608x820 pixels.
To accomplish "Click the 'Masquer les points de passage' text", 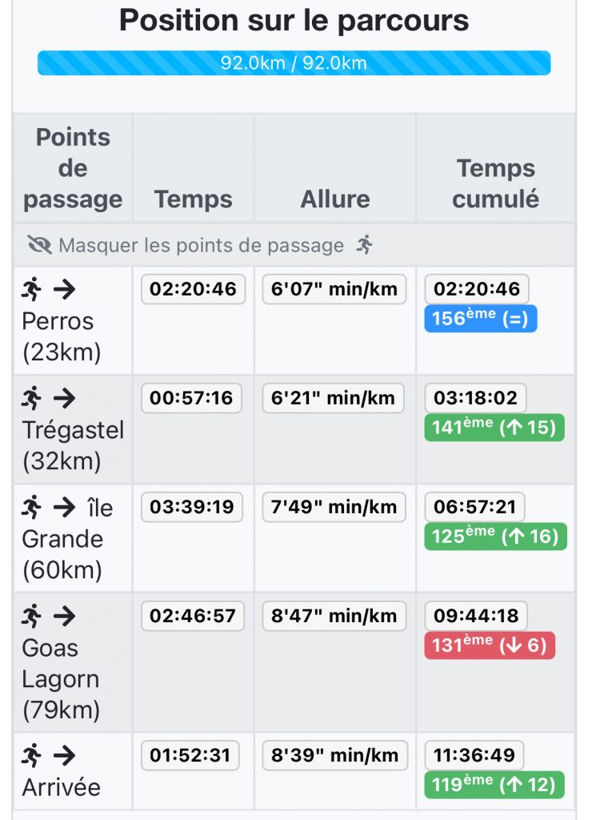I will (x=201, y=245).
